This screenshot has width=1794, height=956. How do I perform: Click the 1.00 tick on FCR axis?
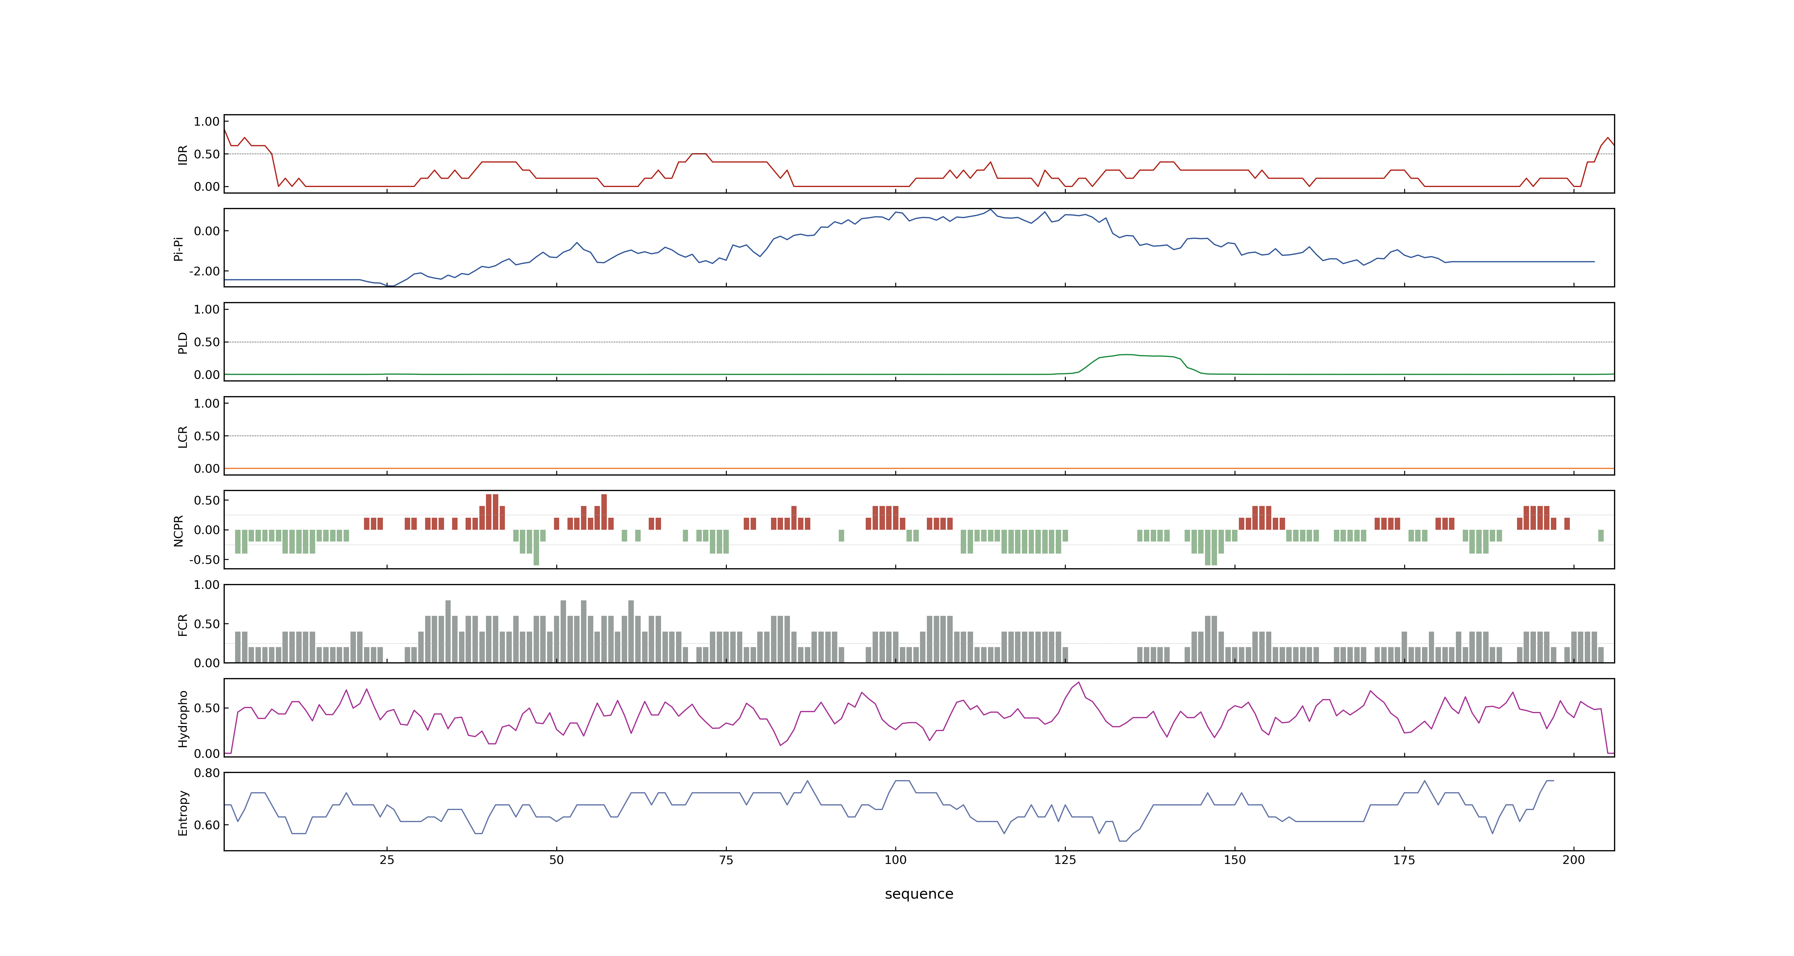coord(207,585)
